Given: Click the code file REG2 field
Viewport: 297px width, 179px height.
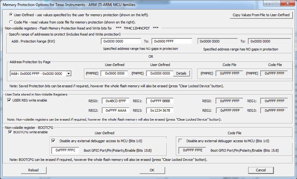Looking at the screenshot, I should pos(229,110).
